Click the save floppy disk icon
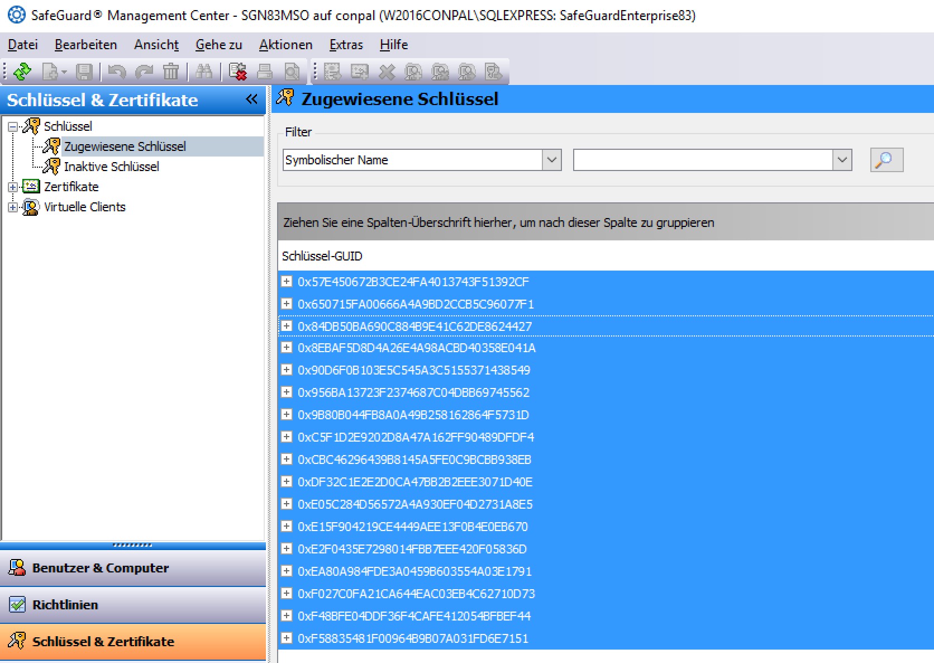Viewport: 934px width, 663px height. pyautogui.click(x=84, y=72)
